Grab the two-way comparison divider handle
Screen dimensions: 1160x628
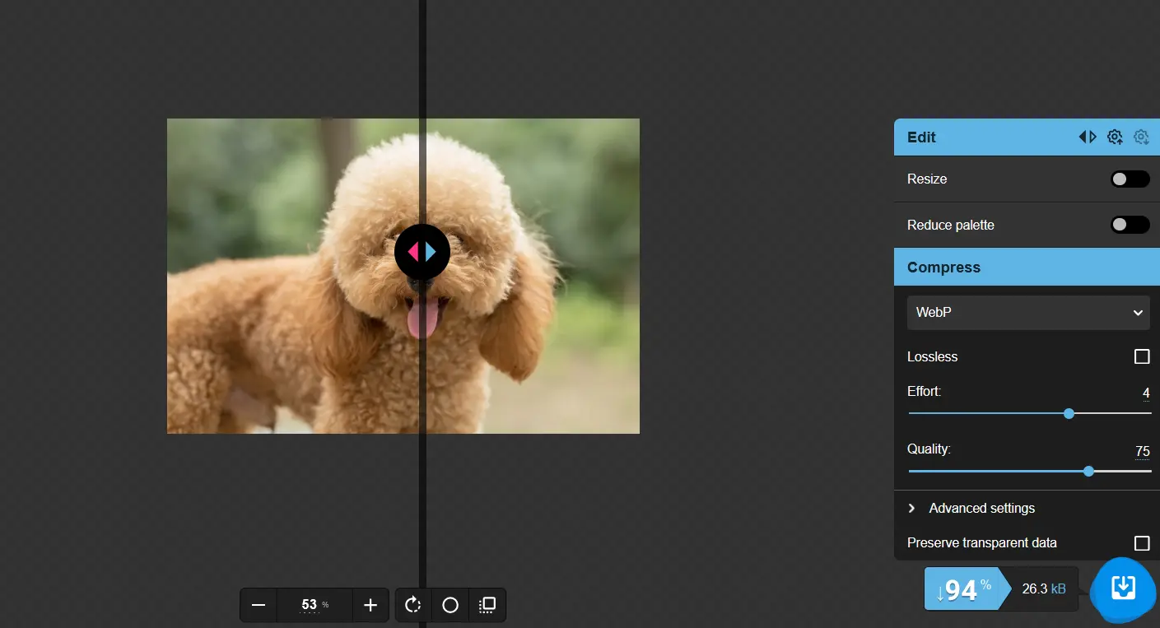click(x=422, y=252)
